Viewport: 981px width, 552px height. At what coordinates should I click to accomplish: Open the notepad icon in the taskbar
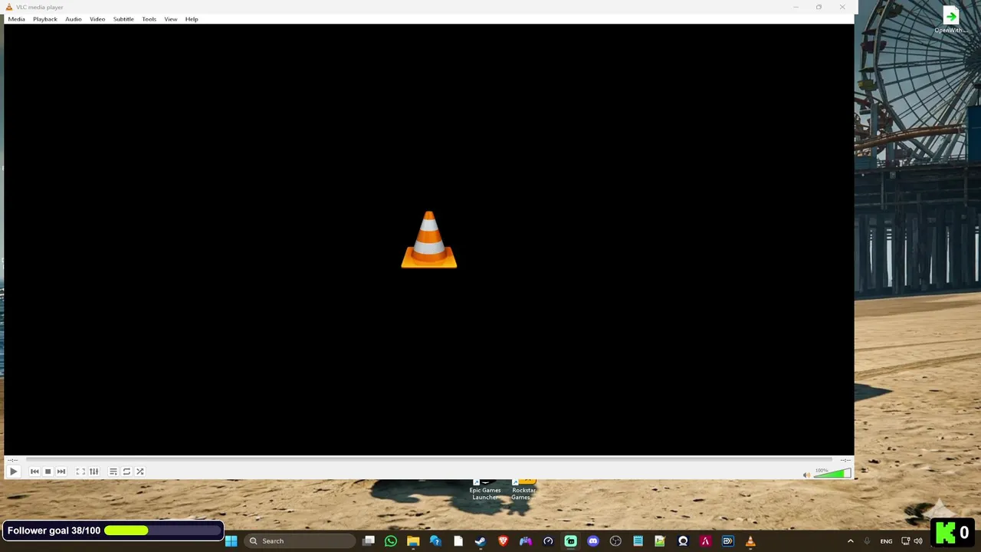pyautogui.click(x=638, y=541)
